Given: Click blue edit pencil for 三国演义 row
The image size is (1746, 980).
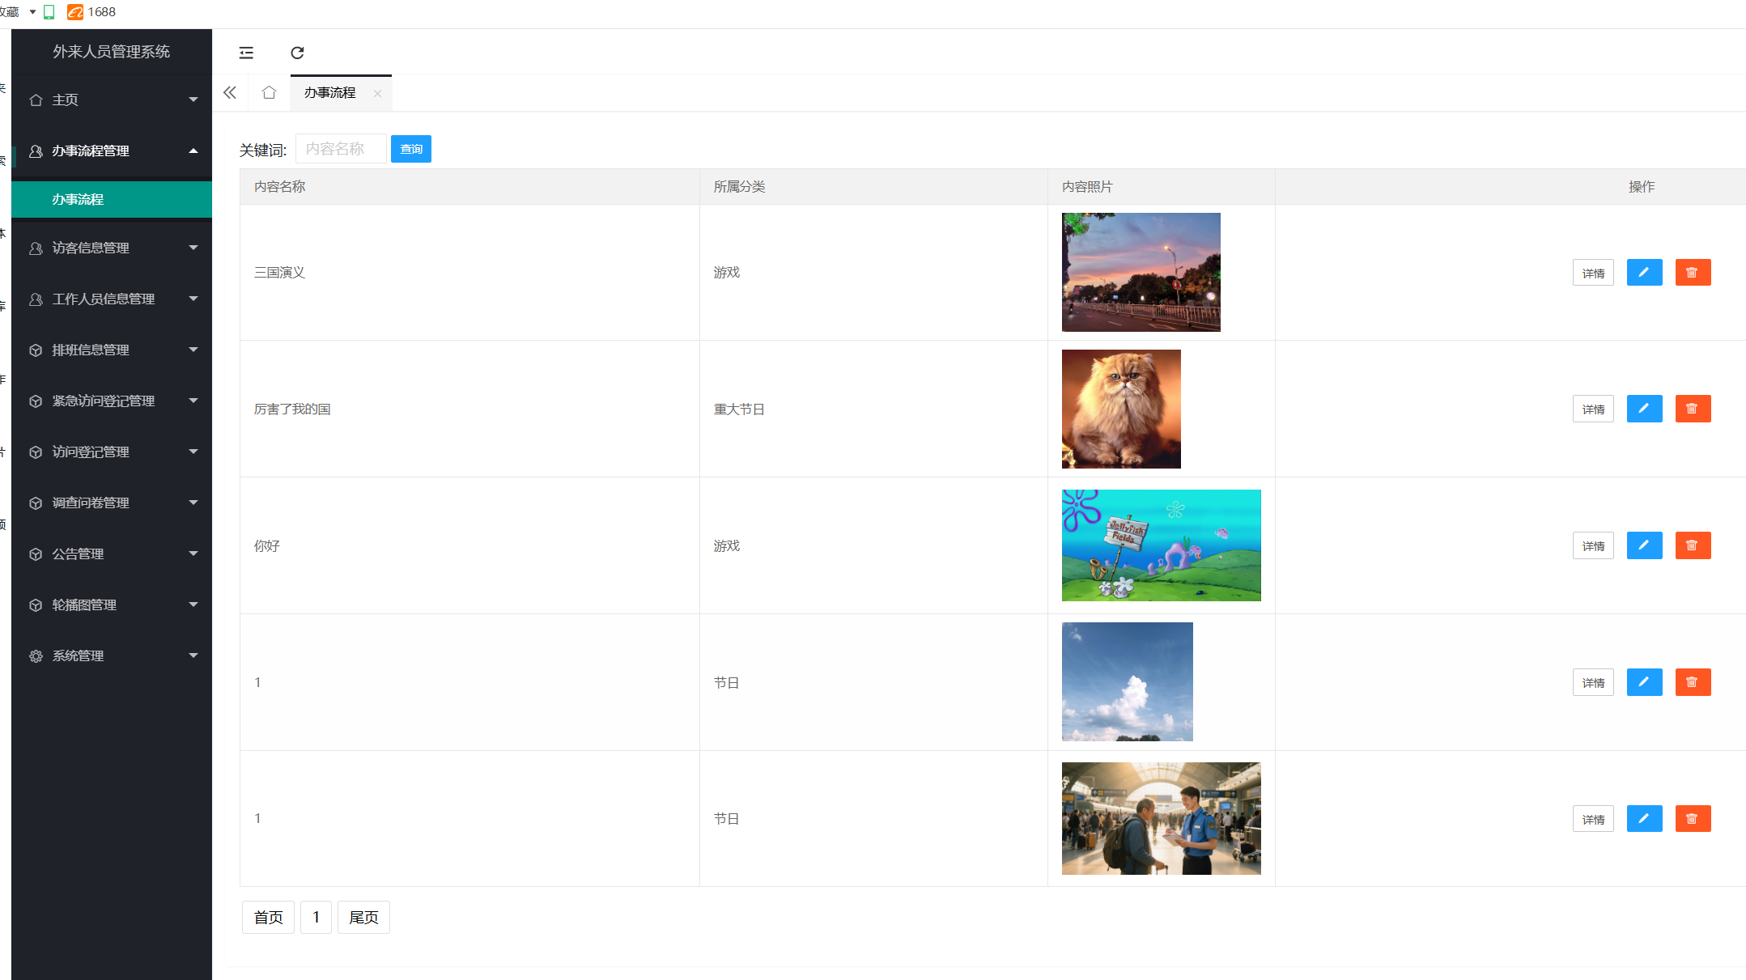Looking at the screenshot, I should 1644,273.
